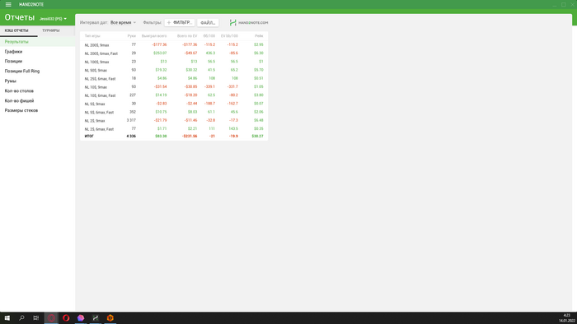Select row 'NL 200$, 6max, Fast'
The width and height of the screenshot is (577, 324).
[x=174, y=53]
